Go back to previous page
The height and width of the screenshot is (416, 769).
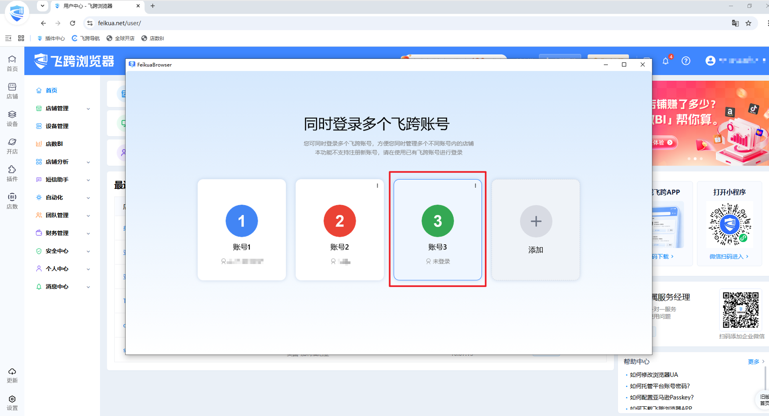[43, 23]
